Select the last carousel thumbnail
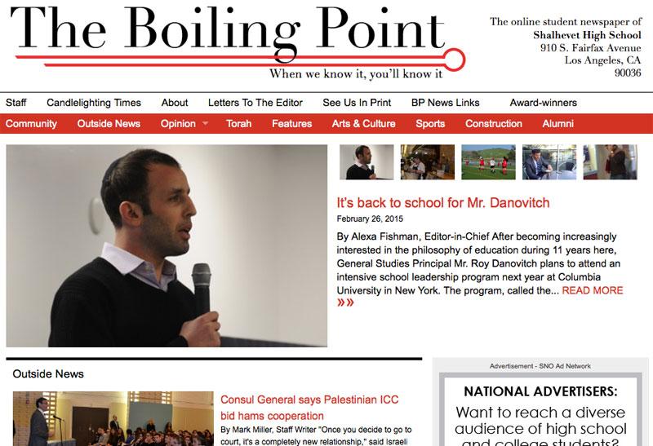This screenshot has width=653, height=446. [x=610, y=162]
